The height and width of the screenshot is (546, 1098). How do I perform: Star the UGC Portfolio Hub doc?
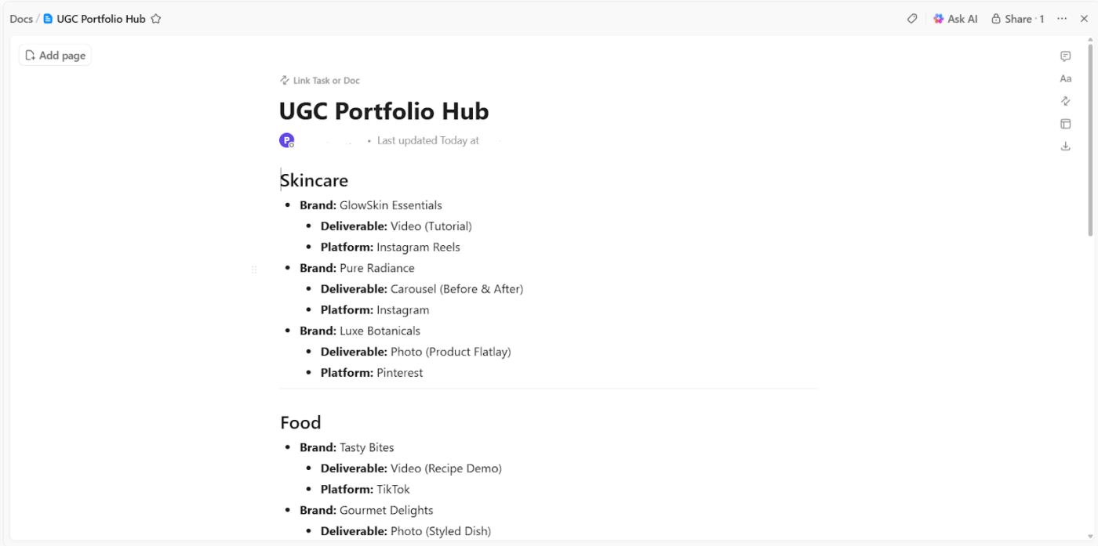click(156, 18)
